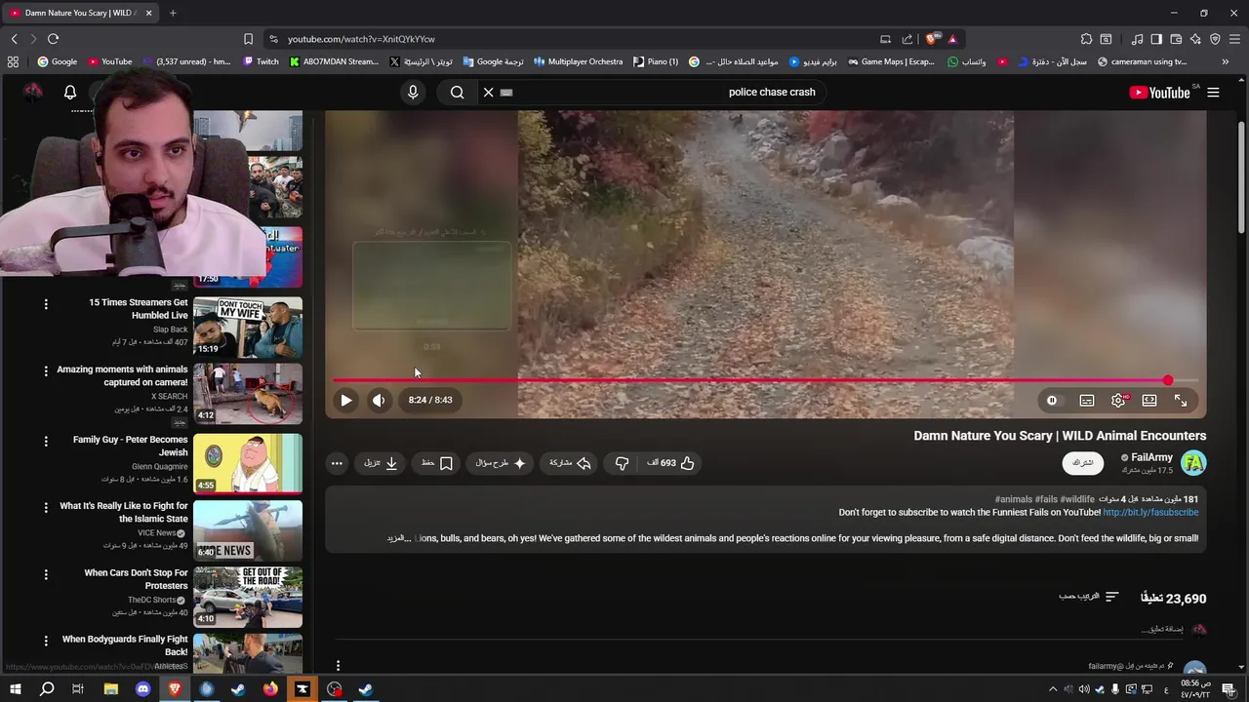The height and width of the screenshot is (702, 1249).
Task: Open the 'Multiplayer Orchestra' bookmark
Action: tap(578, 61)
